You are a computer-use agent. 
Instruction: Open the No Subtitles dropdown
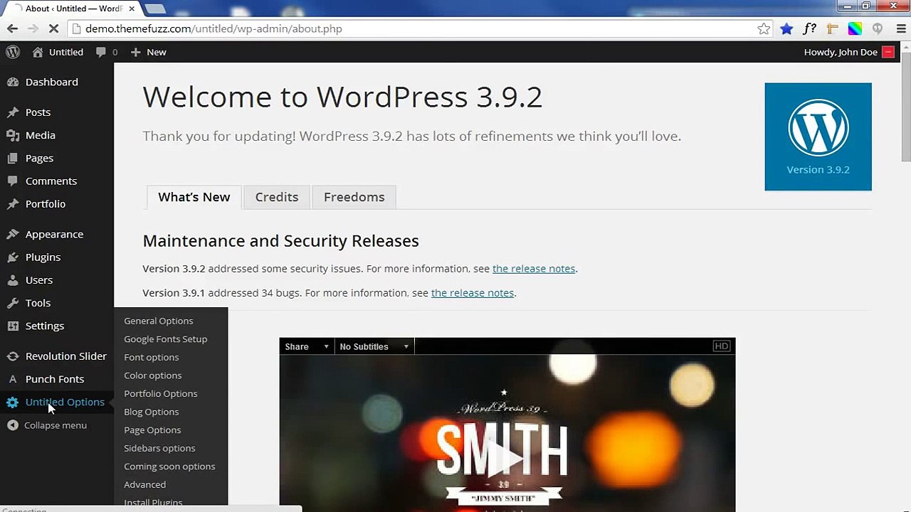(374, 346)
